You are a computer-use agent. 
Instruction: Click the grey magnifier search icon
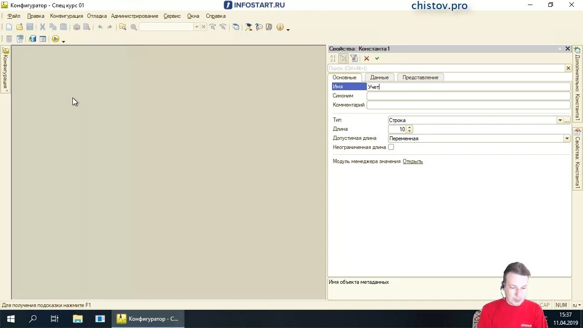tap(133, 27)
